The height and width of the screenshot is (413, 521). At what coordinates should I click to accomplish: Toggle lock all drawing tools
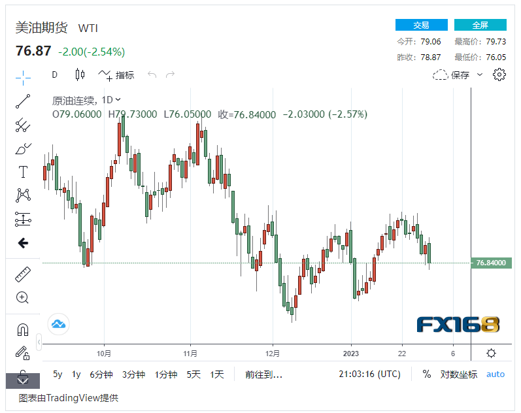(x=23, y=353)
